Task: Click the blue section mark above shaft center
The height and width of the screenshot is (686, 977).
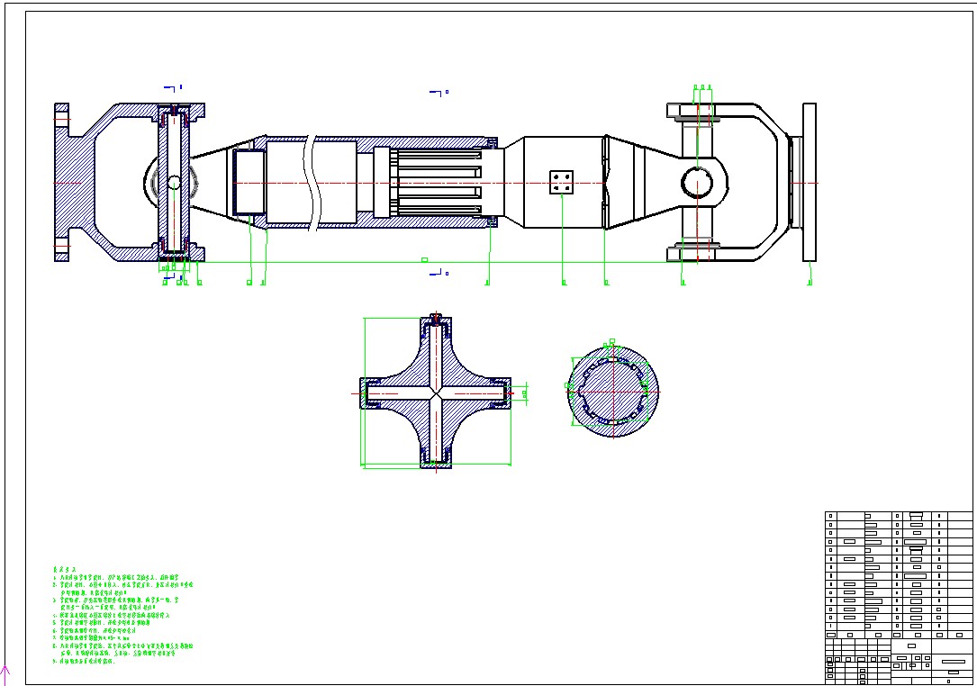Action: (438, 92)
